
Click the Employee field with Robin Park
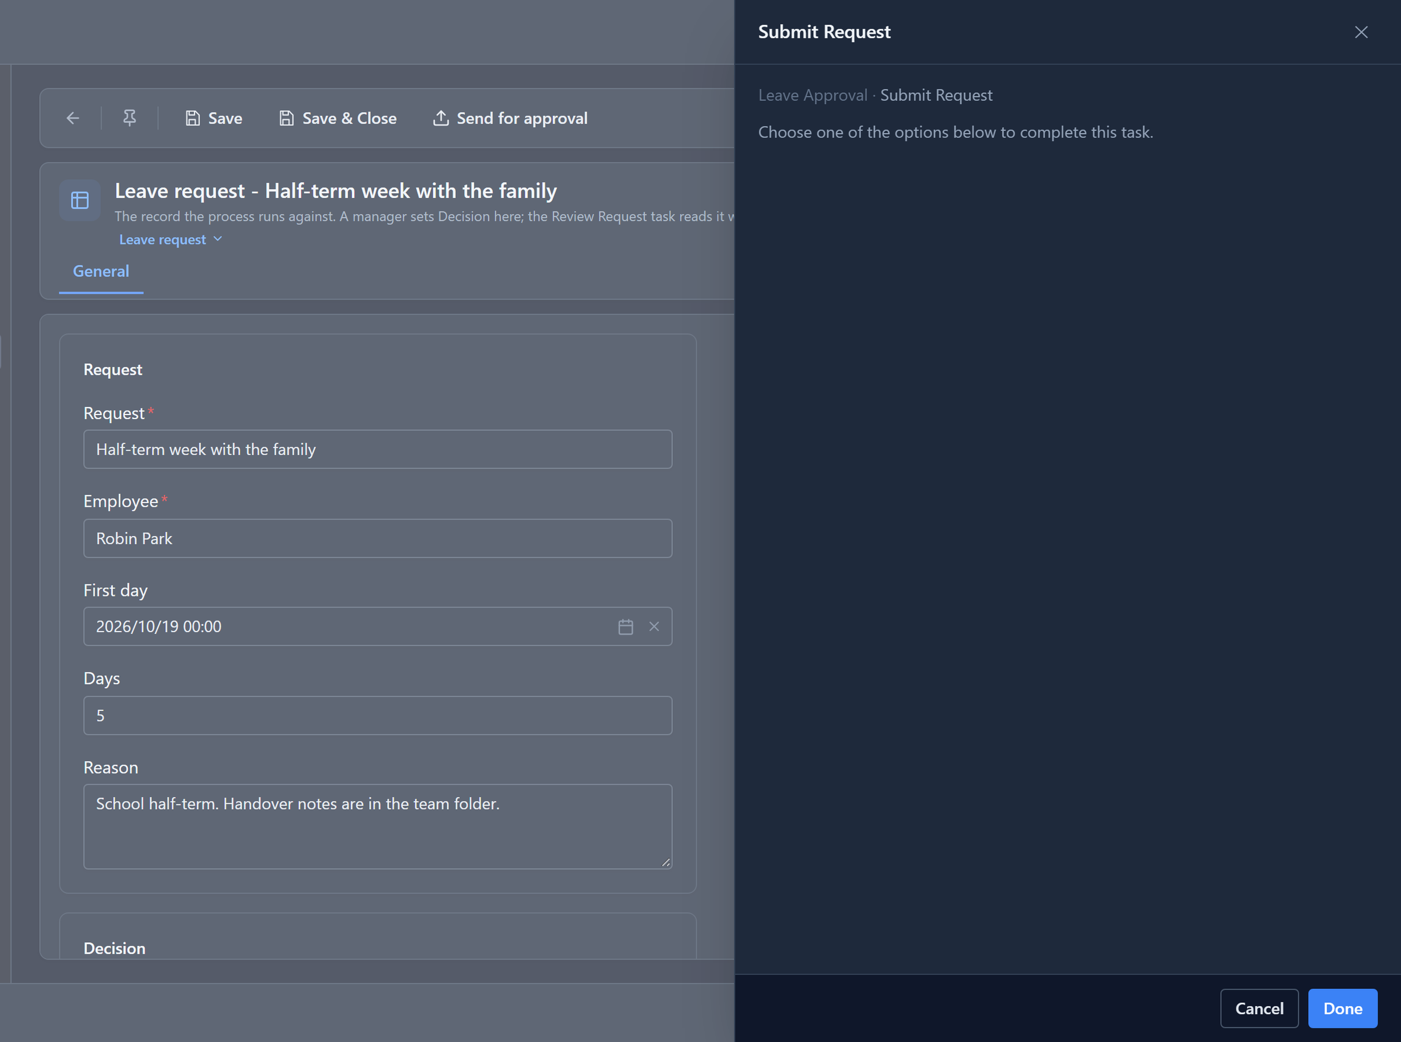click(378, 538)
